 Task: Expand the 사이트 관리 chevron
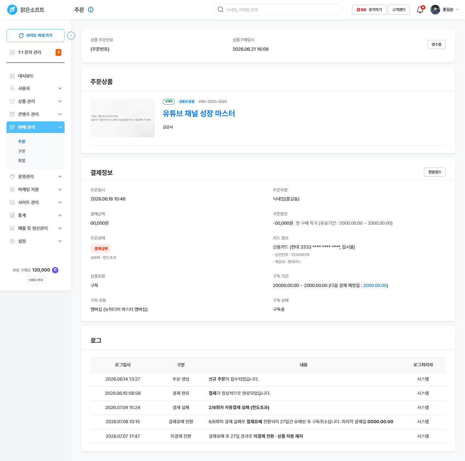pos(60,202)
